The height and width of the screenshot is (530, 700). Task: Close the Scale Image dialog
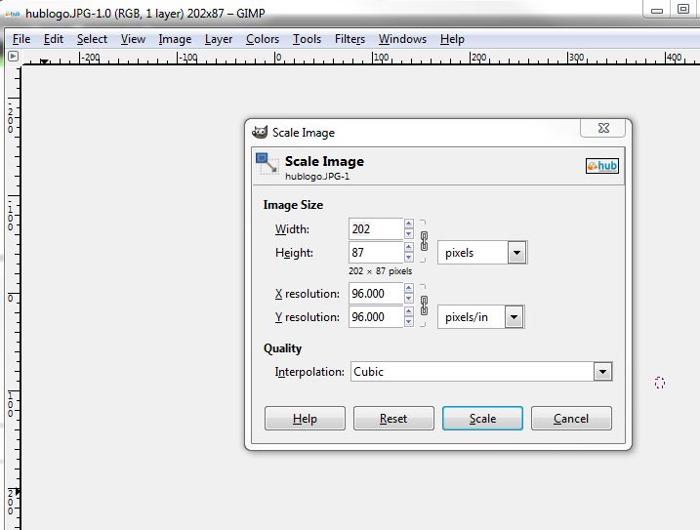pos(602,129)
